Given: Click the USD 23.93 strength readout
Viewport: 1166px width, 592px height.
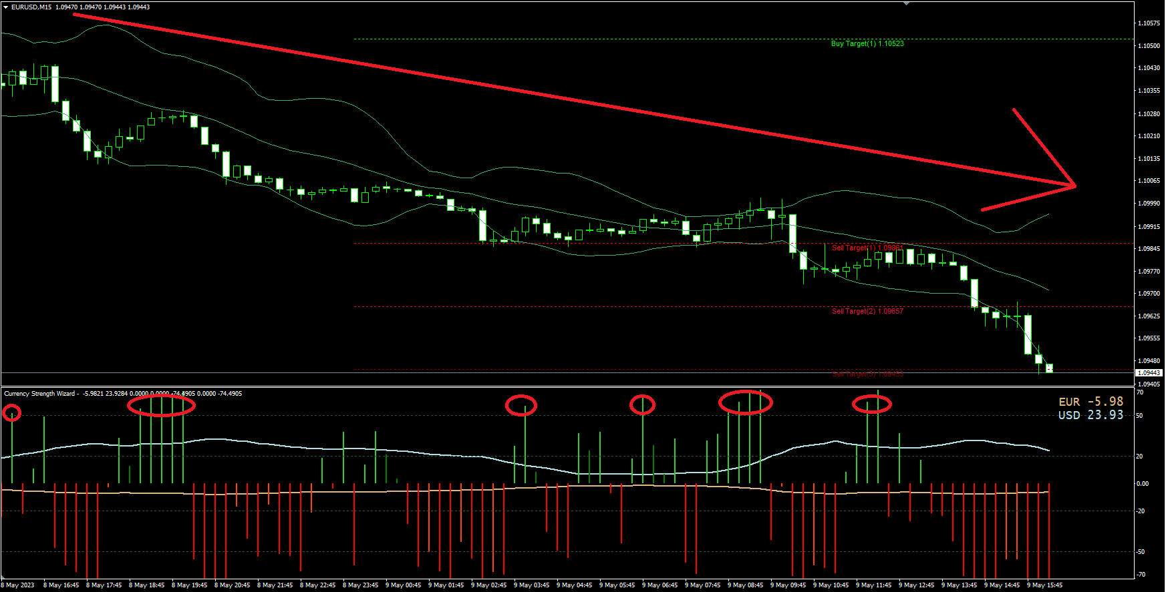Looking at the screenshot, I should [1090, 415].
